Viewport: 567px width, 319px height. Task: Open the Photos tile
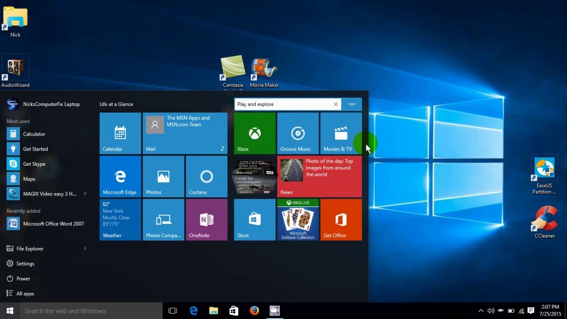point(163,176)
